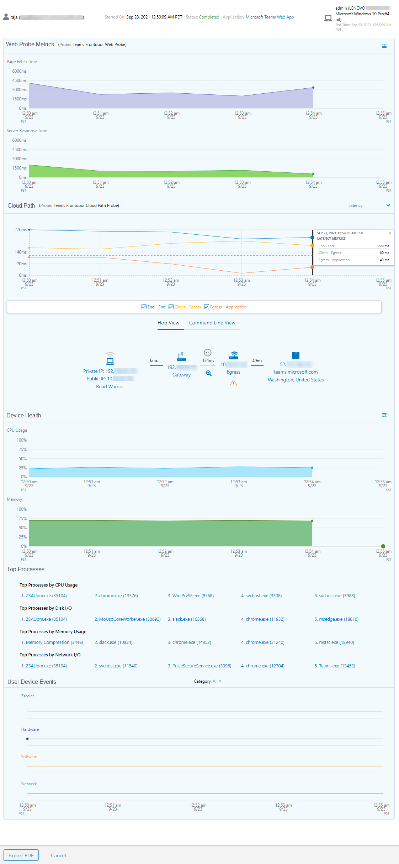Image resolution: width=399 pixels, height=864 pixels.
Task: Open the Category All dropdown
Action: [x=217, y=681]
